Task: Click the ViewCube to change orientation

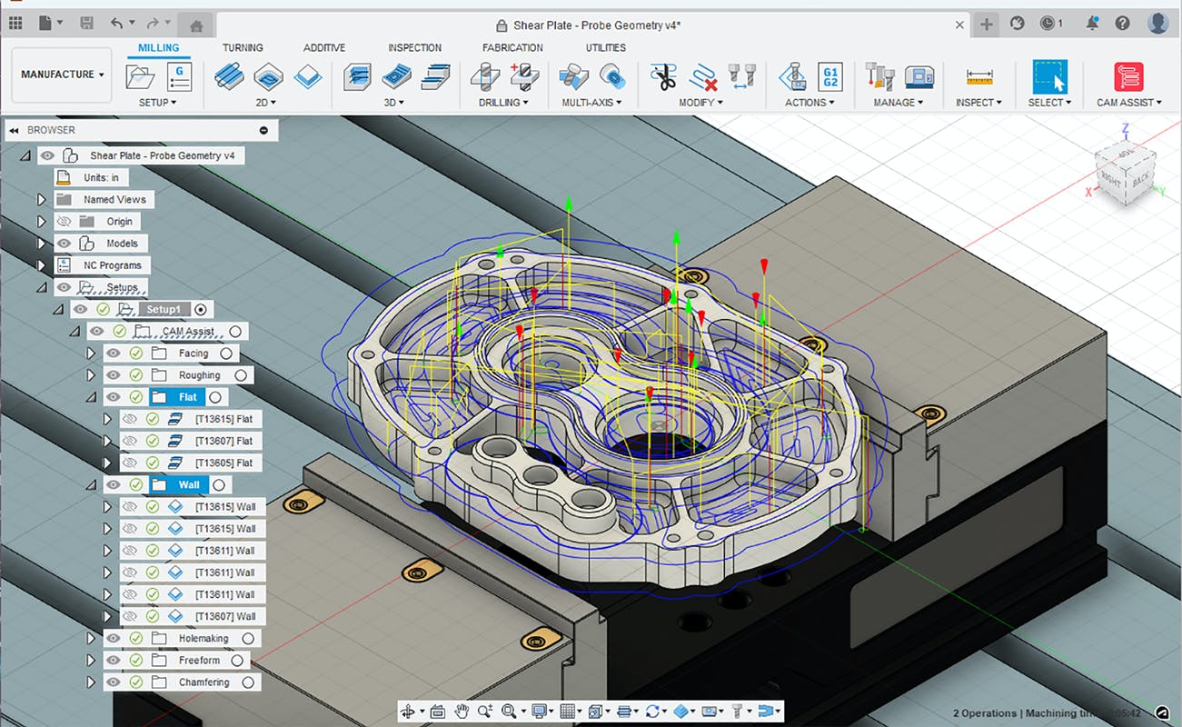Action: tap(1125, 174)
